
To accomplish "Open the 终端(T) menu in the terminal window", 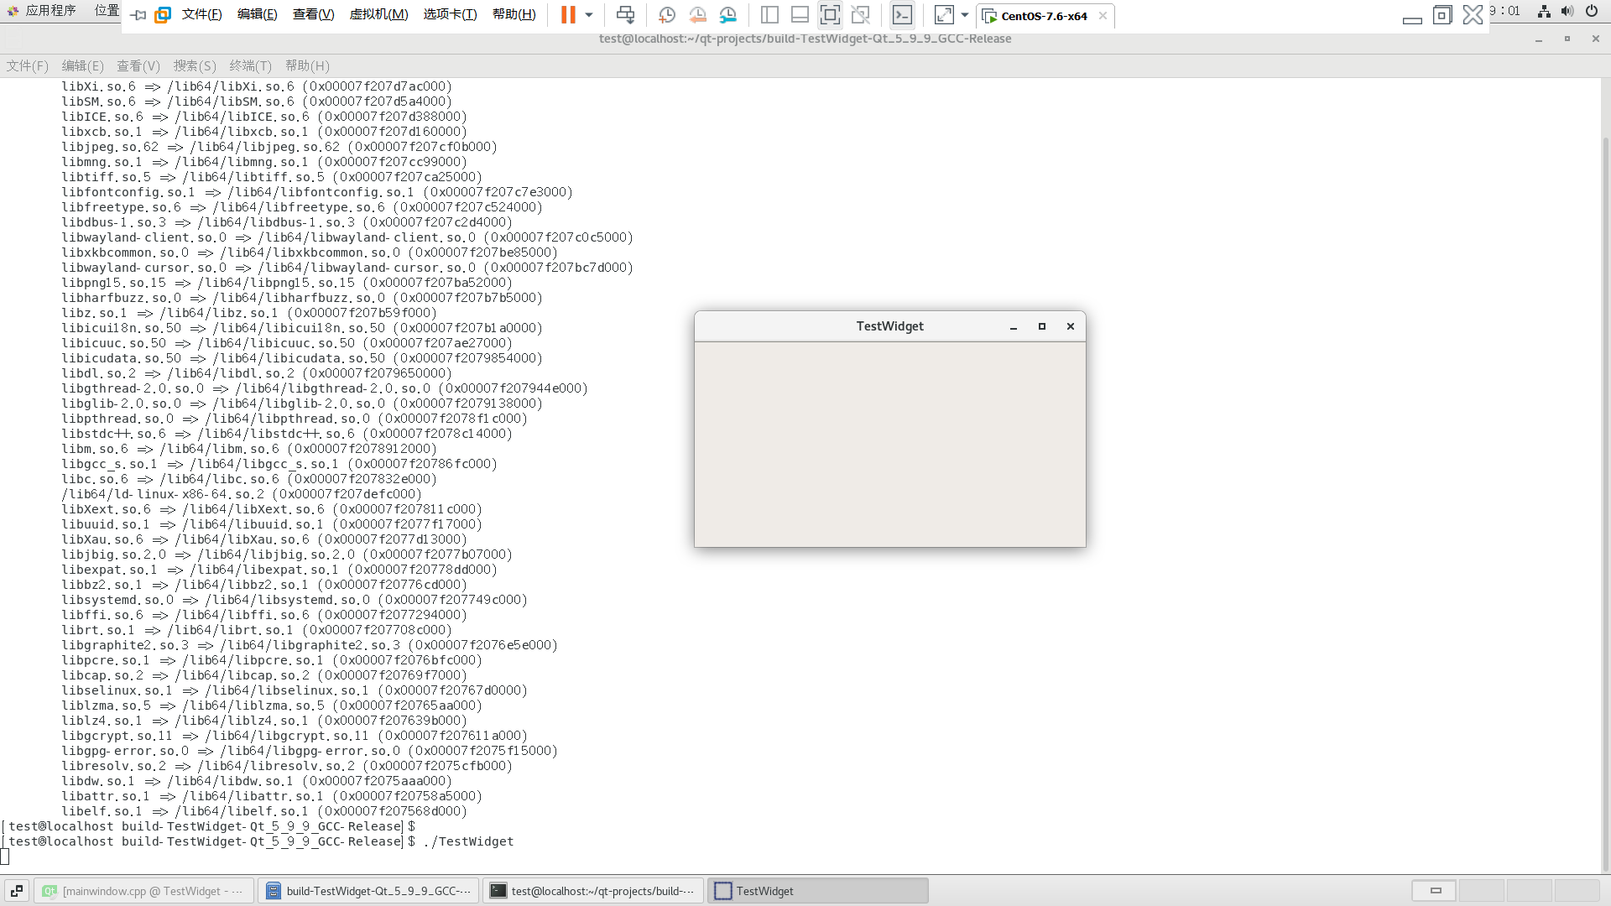I will (x=250, y=65).
